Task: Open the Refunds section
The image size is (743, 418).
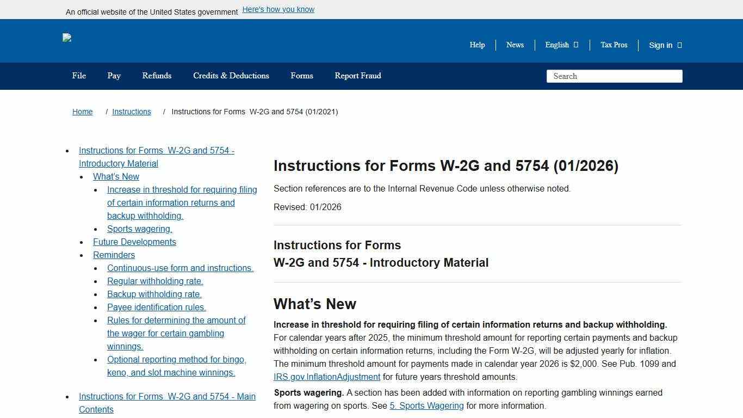Action: tap(157, 76)
